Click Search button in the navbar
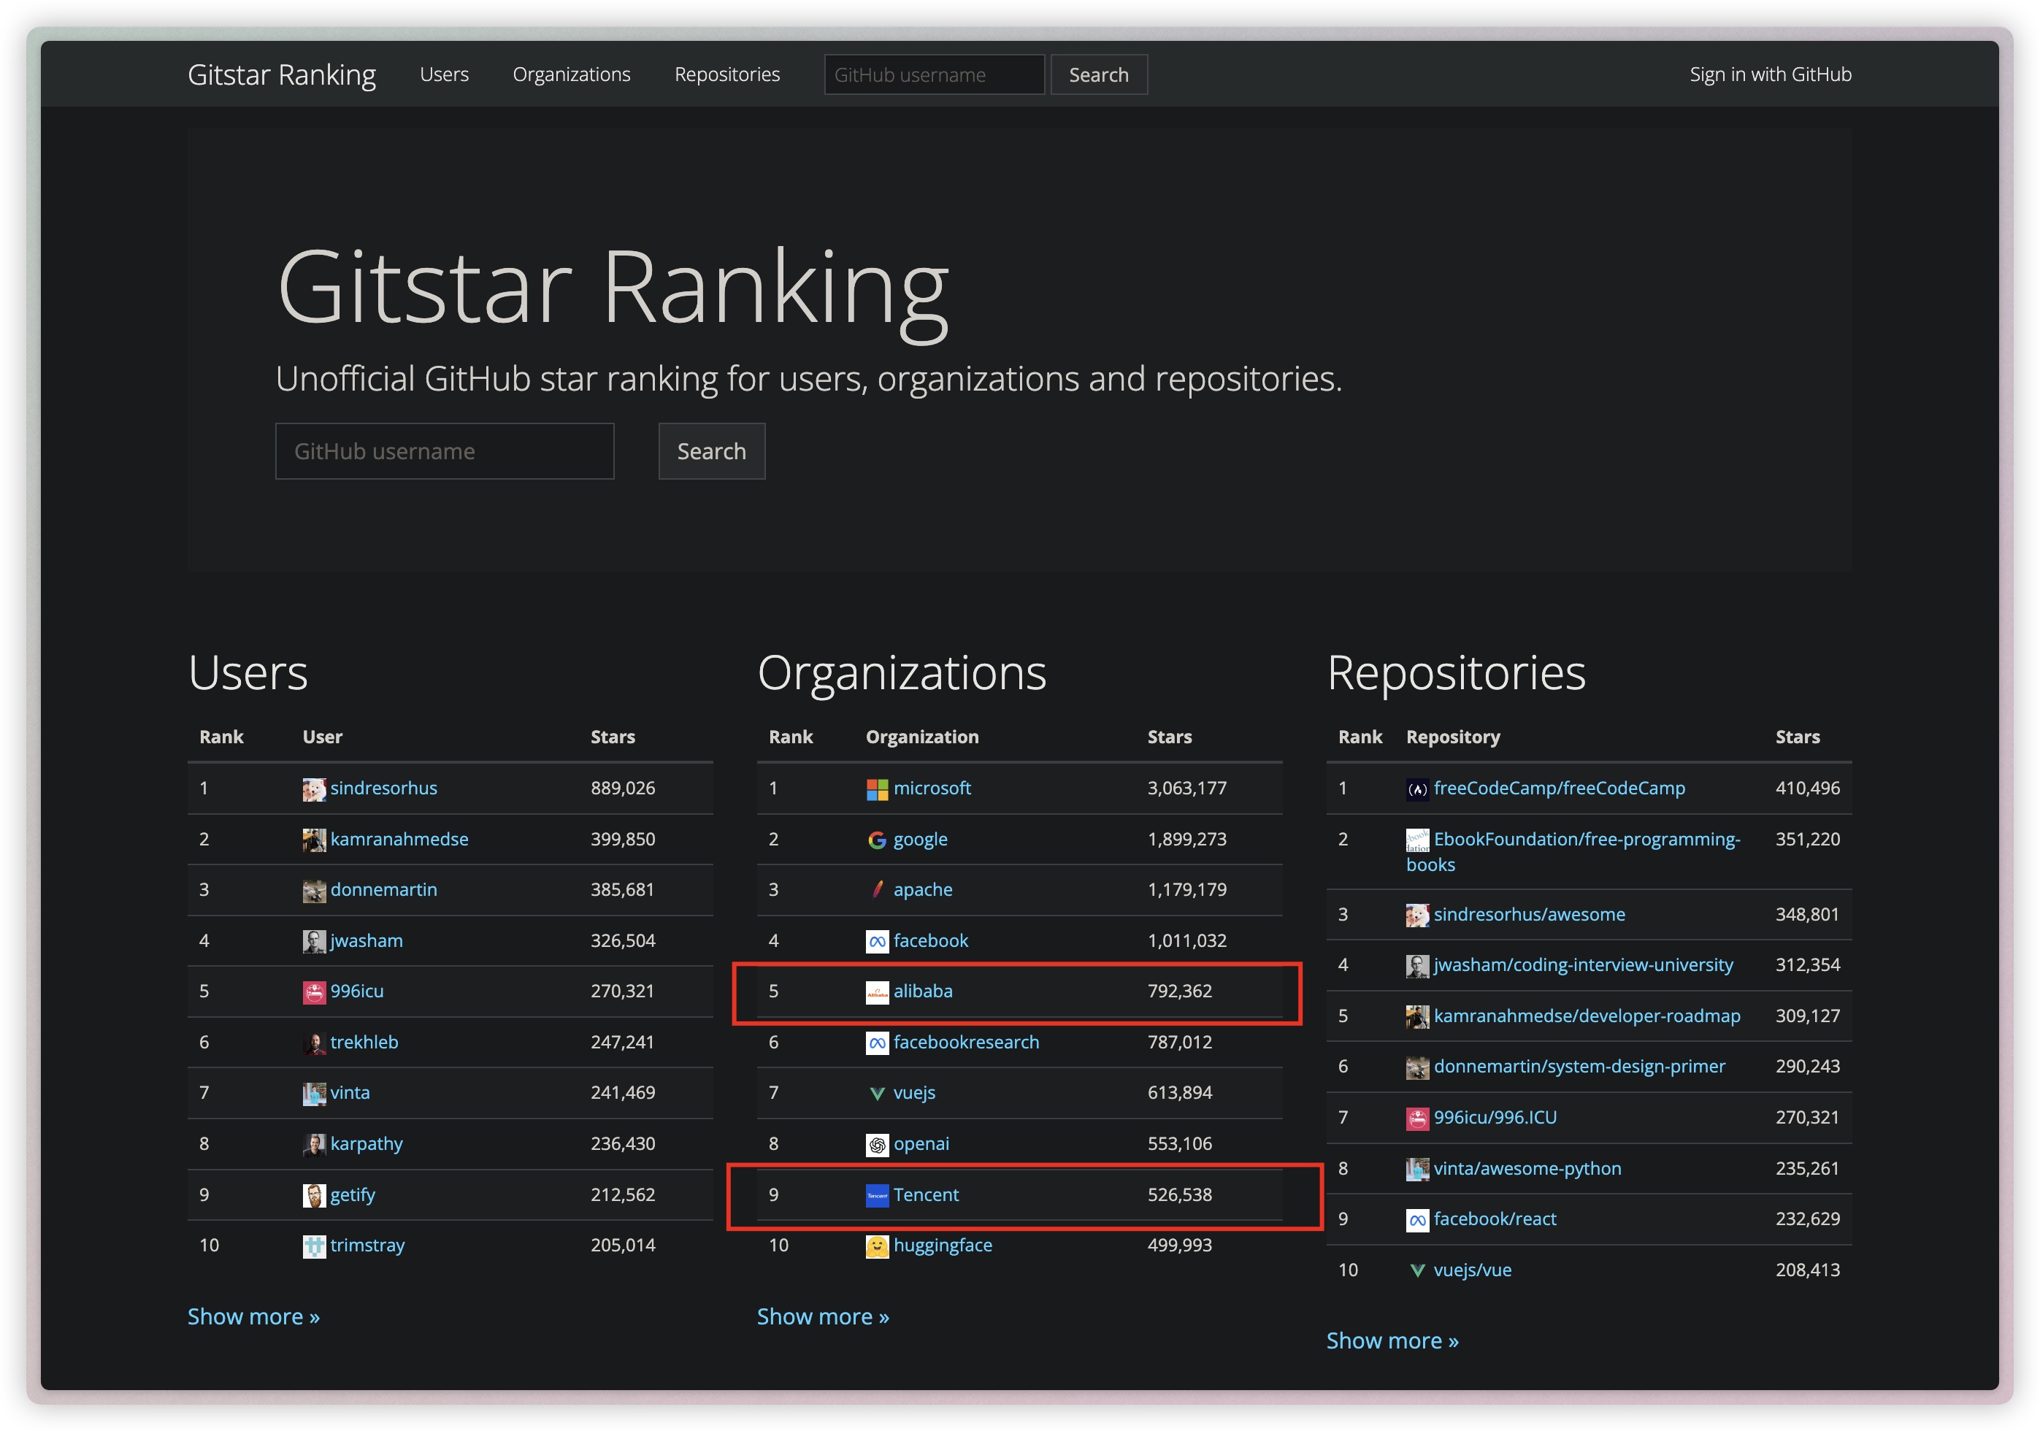The height and width of the screenshot is (1431, 2040). point(1098,74)
